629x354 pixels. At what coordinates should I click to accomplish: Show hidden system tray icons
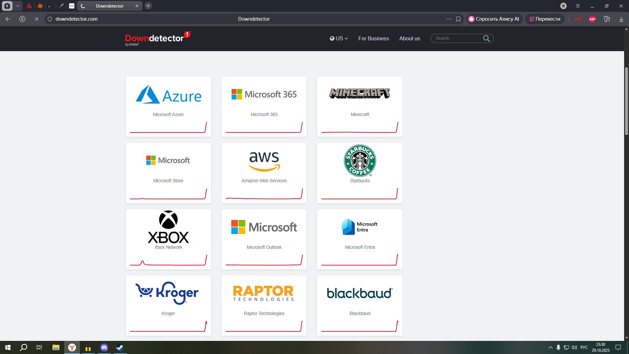tap(550, 347)
